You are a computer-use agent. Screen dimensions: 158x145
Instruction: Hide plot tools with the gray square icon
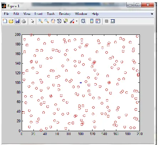point(106,21)
